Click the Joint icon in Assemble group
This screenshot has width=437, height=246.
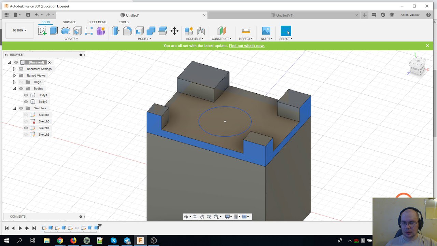click(201, 31)
